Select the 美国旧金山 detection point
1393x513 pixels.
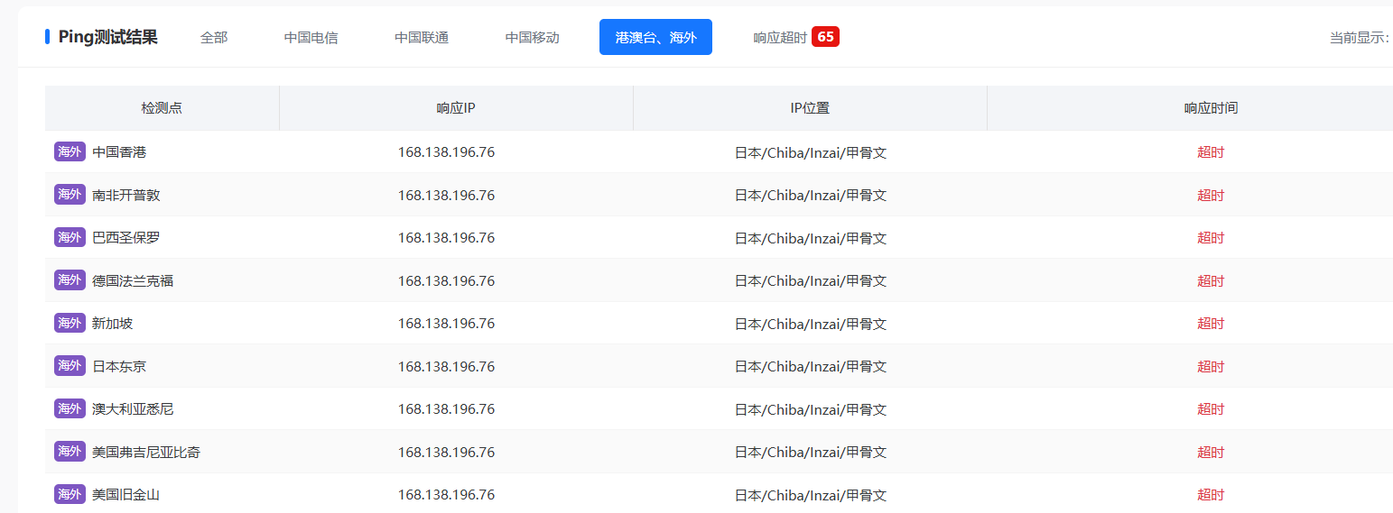[126, 495]
